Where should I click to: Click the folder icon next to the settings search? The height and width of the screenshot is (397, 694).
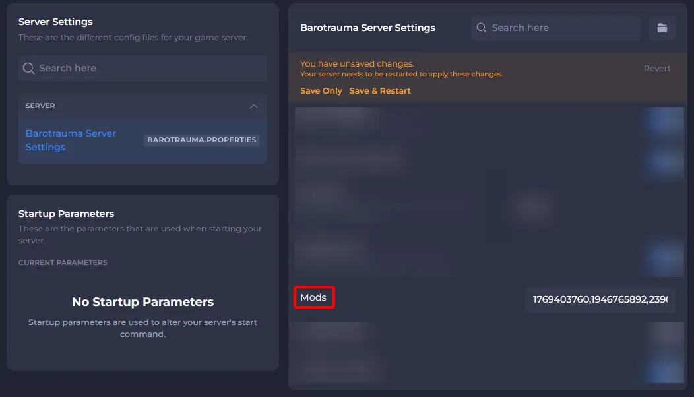point(662,28)
